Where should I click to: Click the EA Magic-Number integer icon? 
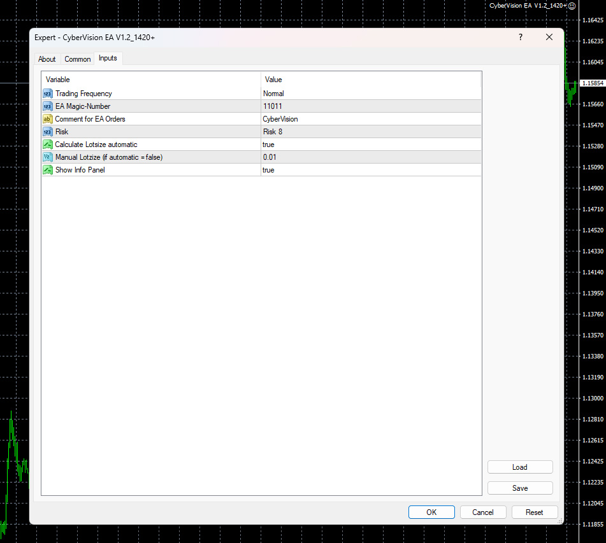[x=48, y=106]
